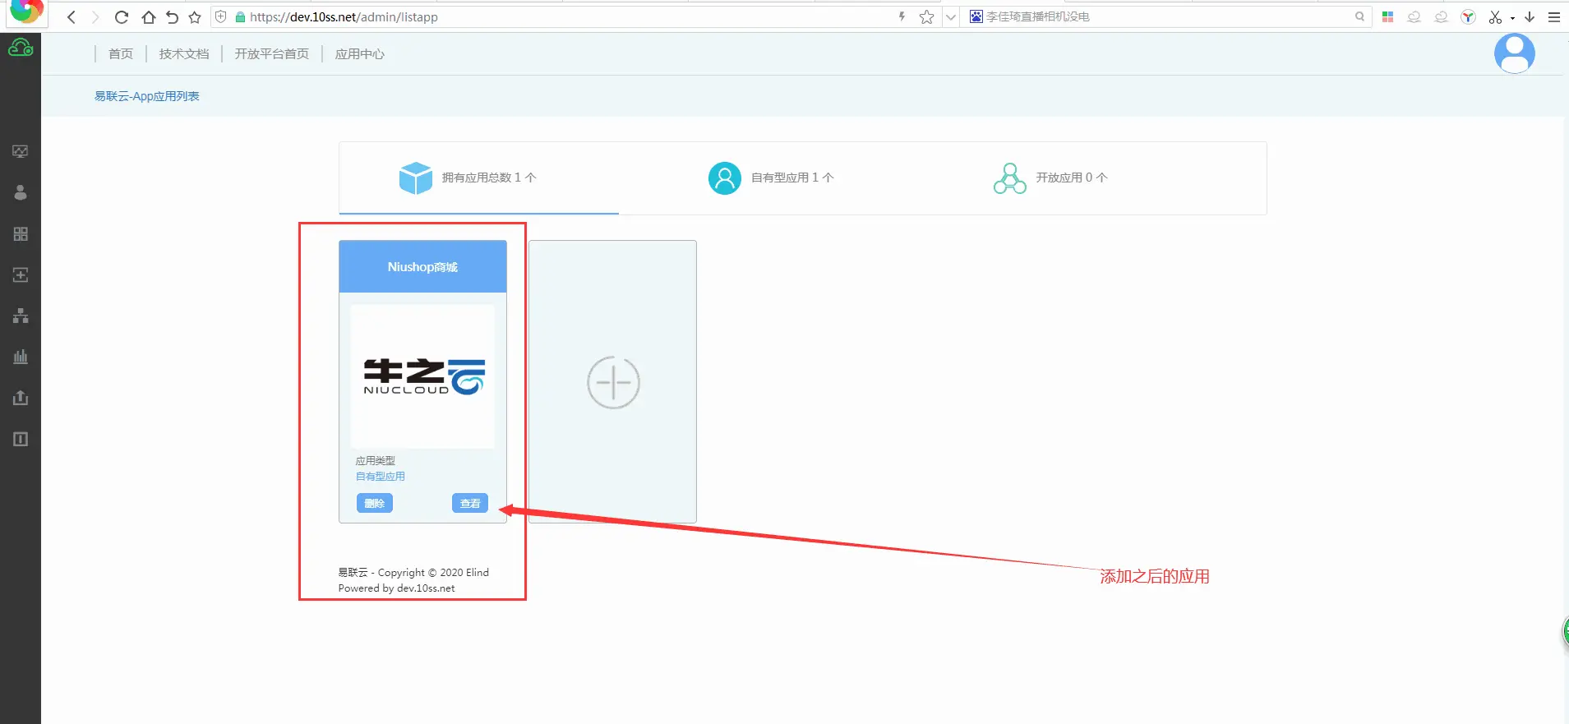This screenshot has height=724, width=1569.
Task: Click the scissors screenshot tool icon
Action: [1494, 17]
